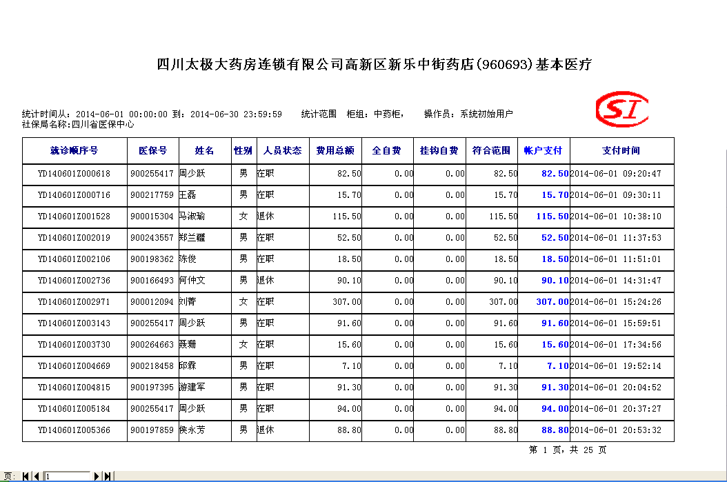Viewport: 727px width, 482px height.
Task: Click the 人员状态 column header
Action: click(283, 150)
